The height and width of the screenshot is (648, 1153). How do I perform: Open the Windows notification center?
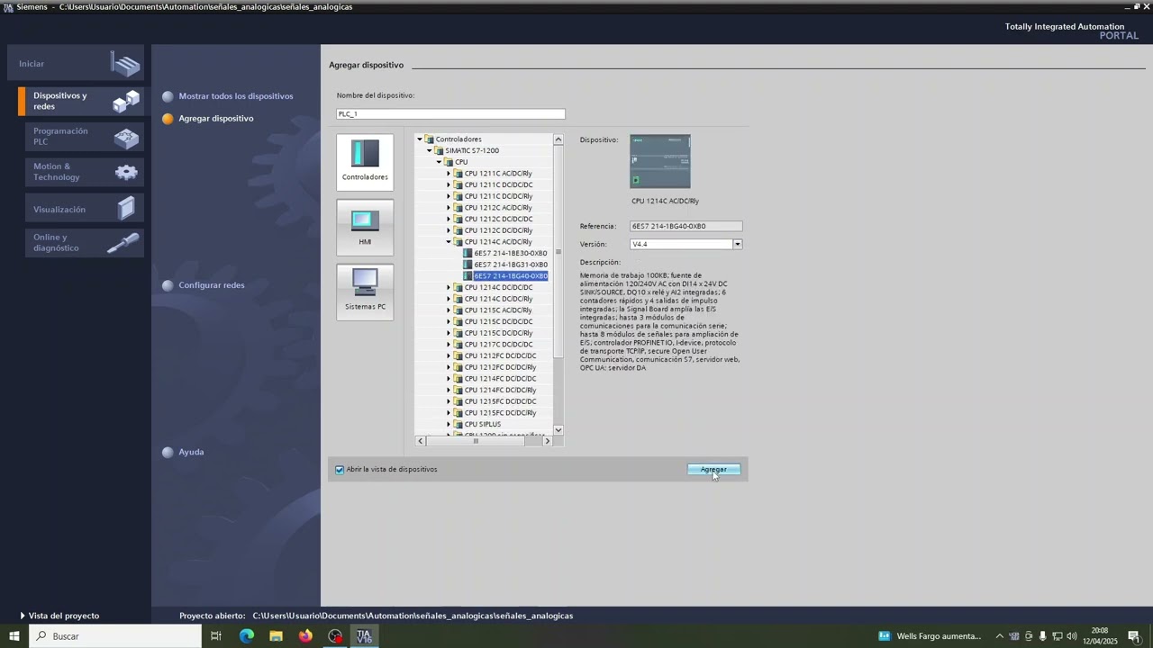click(1134, 636)
